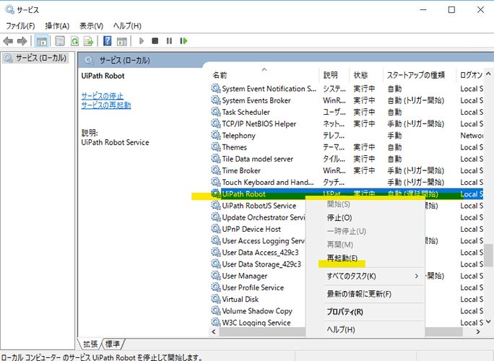This screenshot has width=494, height=361.
Task: Open the ヘルプ(H) menu in menu bar
Action: pyautogui.click(x=127, y=26)
